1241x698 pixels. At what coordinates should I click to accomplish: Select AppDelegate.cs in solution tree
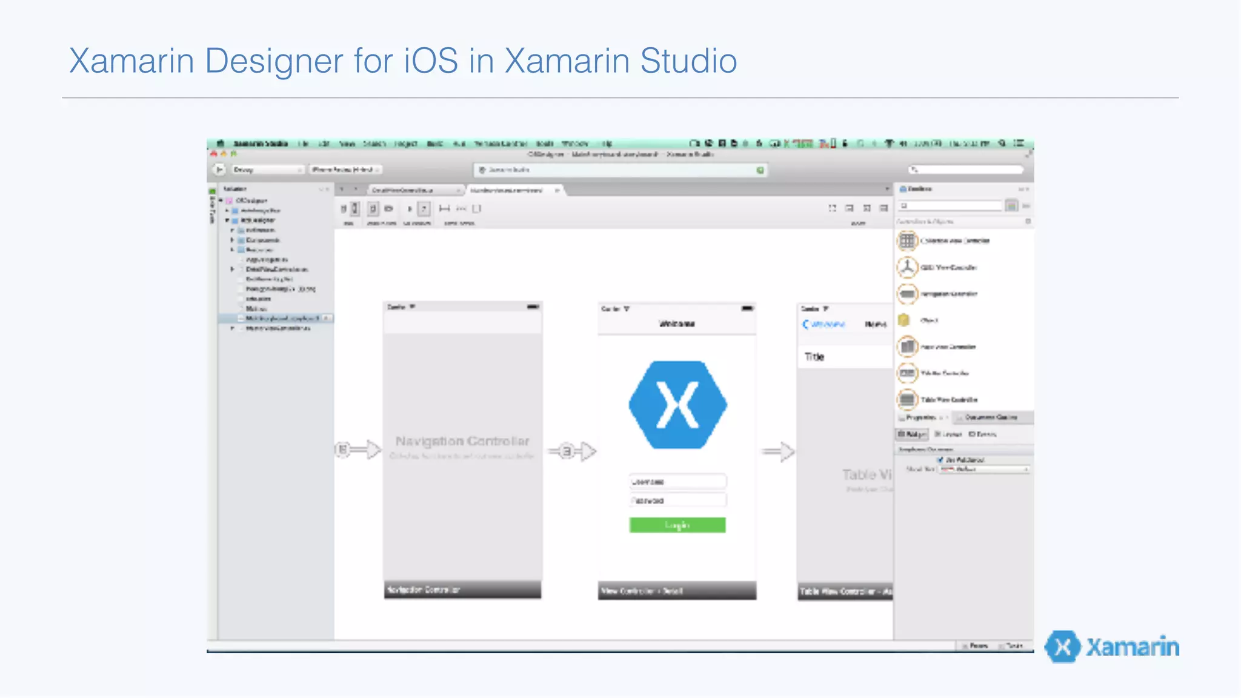click(x=267, y=259)
